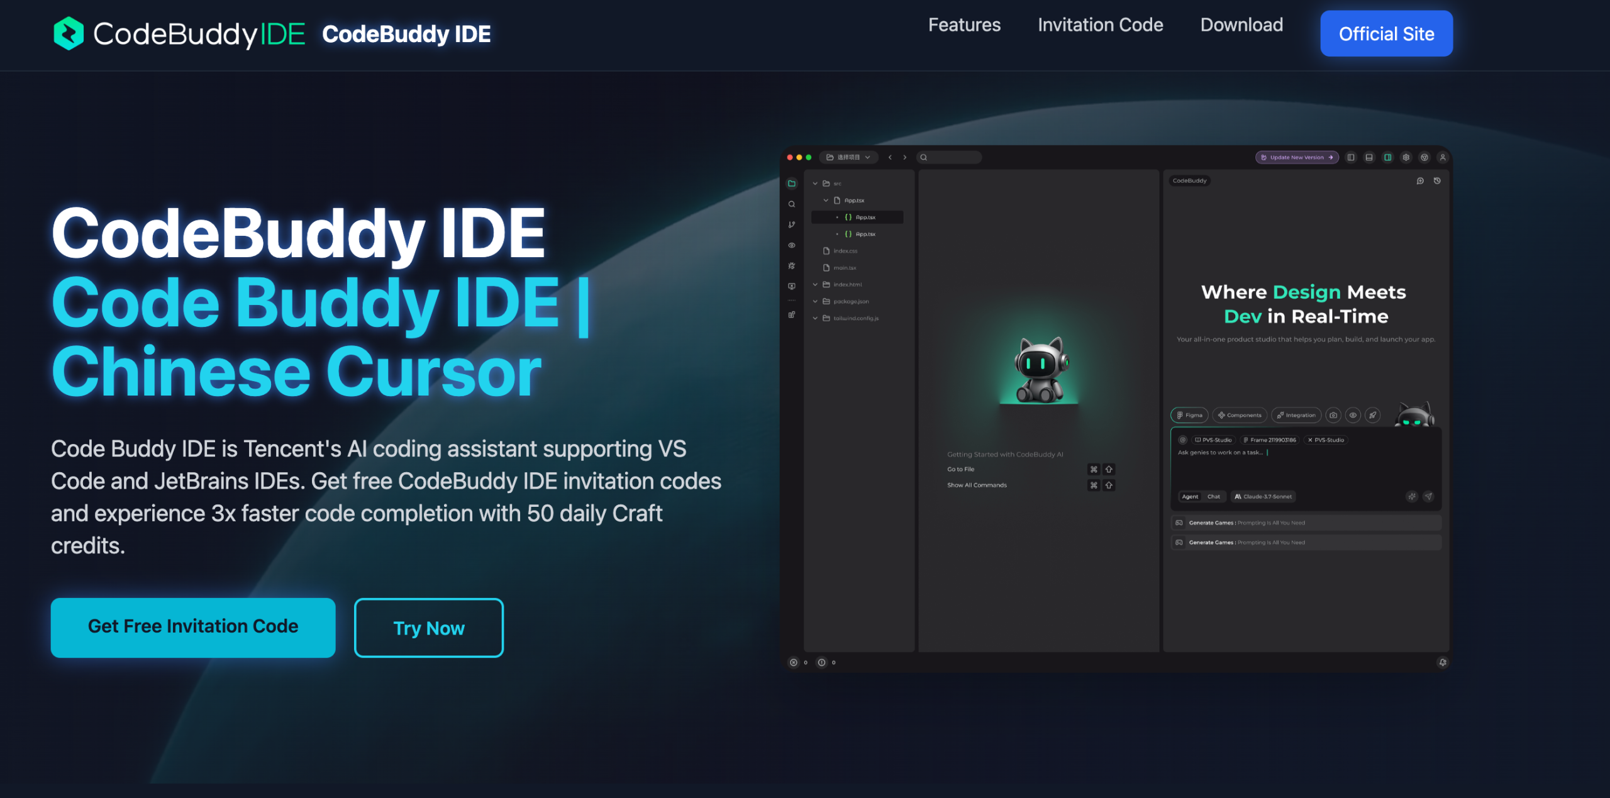The image size is (1610, 798).
Task: Go back with the left arrow in IDE toolbar
Action: click(890, 157)
